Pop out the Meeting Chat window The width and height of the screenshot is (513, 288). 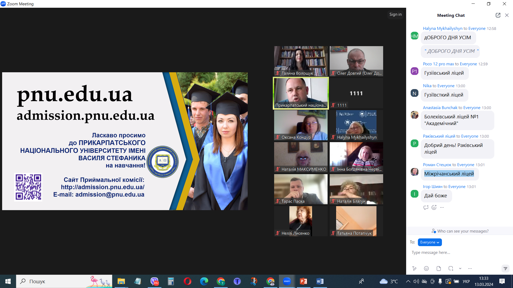point(498,15)
